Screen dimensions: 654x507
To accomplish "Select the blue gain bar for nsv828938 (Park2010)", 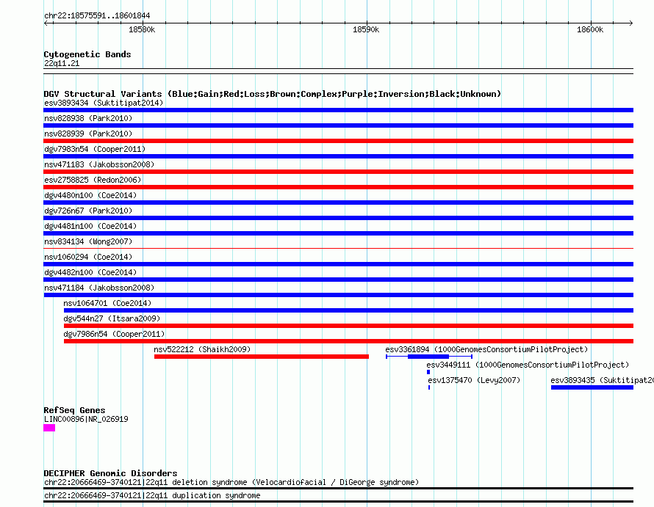I will [338, 125].
